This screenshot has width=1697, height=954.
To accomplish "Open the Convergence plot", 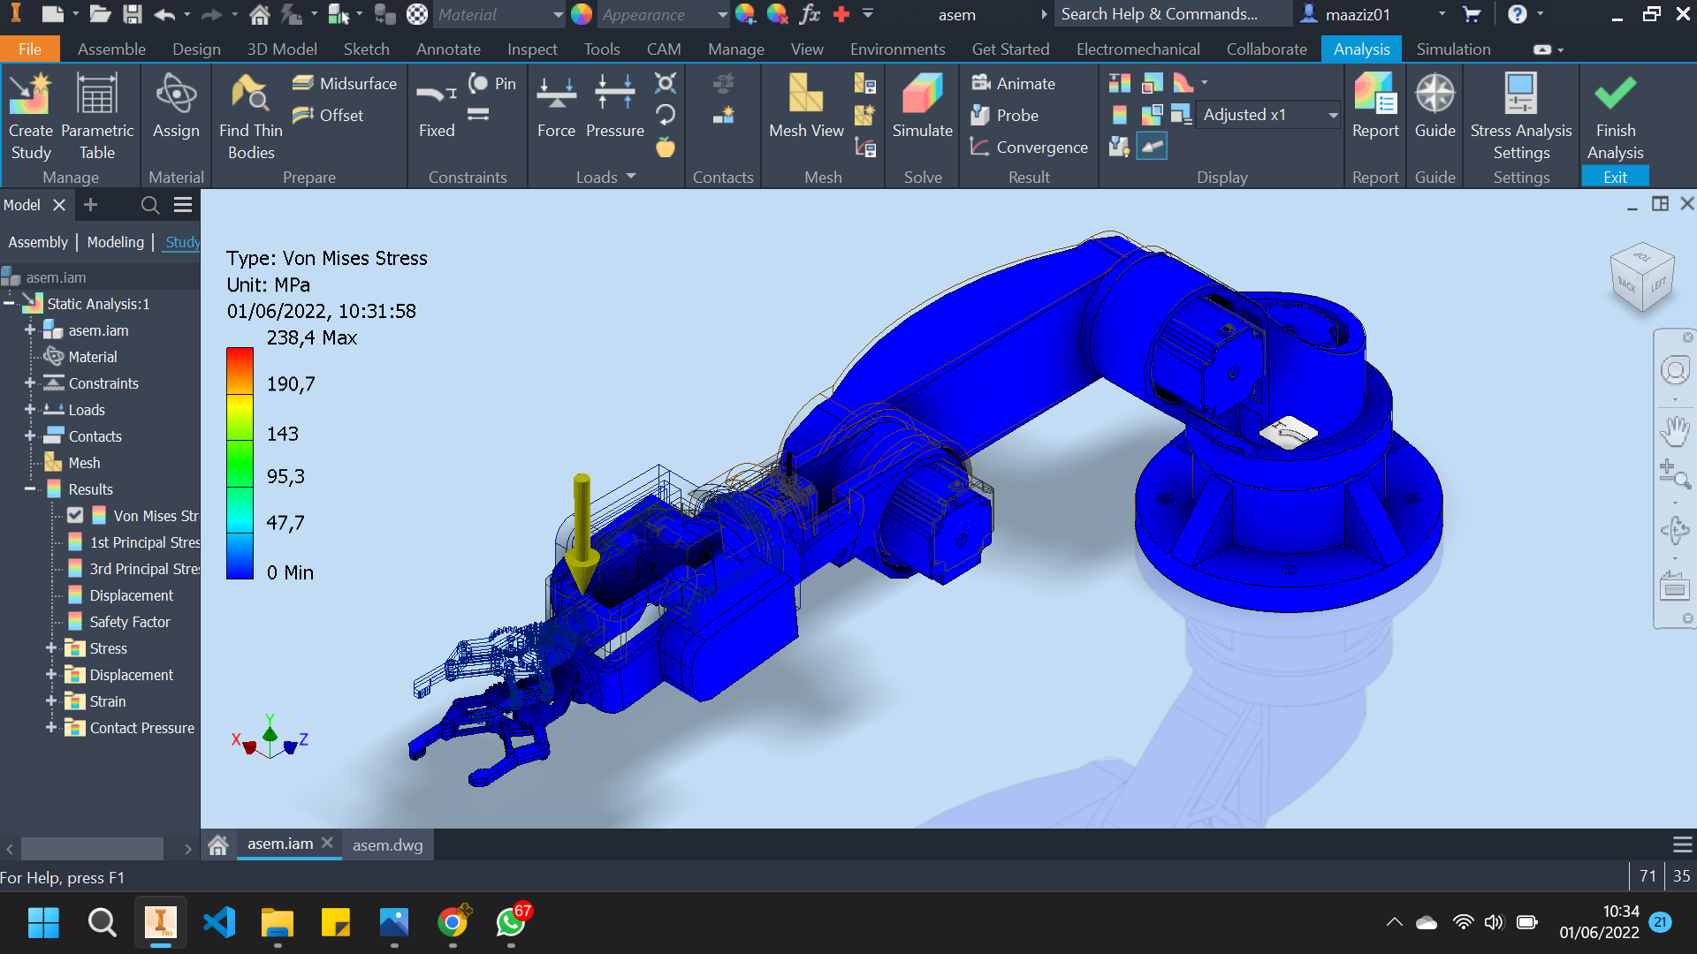I will coord(1029,147).
